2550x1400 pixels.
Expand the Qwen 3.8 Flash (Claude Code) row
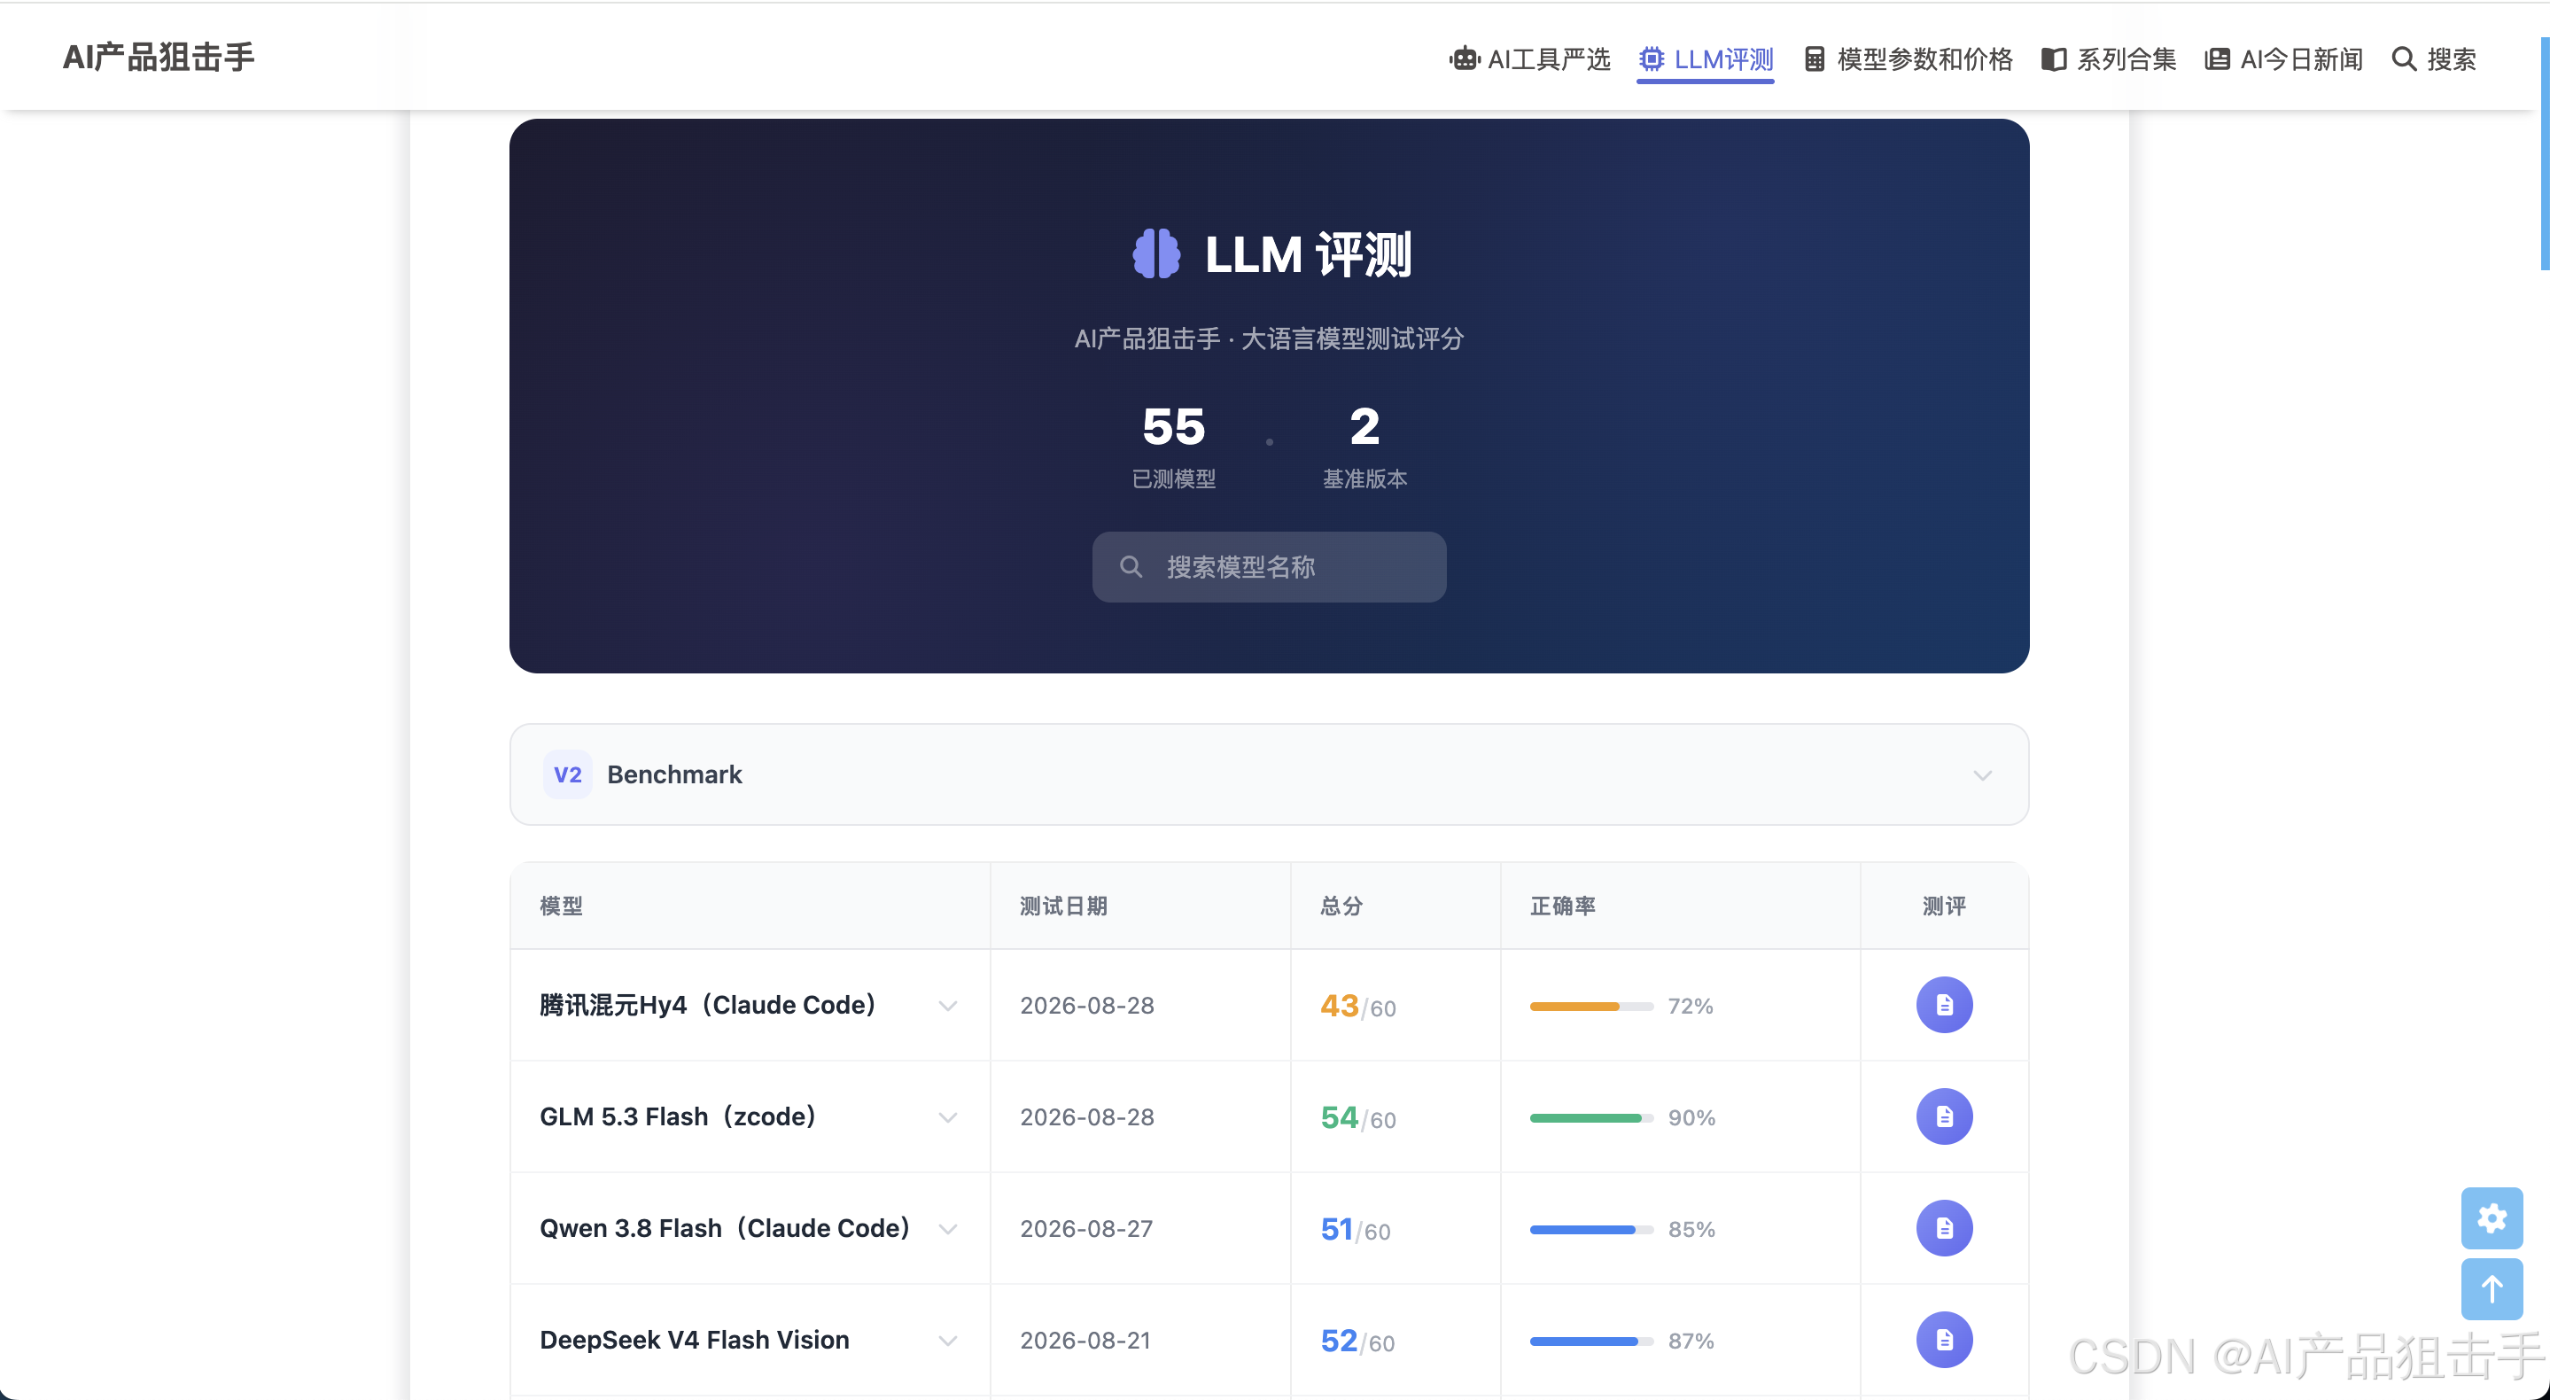click(x=947, y=1229)
